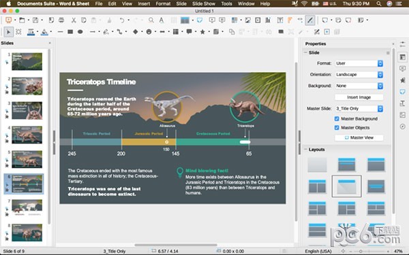409x255 pixels.
Task: Click the Duplicate Slide icon
Action: pos(338,20)
